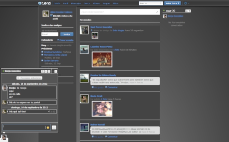Screen dimensions: 229x142
Task: Click the event icon beside Mercedes Zorita López
Action: pos(42,55)
